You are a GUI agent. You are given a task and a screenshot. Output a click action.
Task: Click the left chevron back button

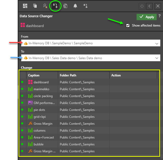coord(150,6)
